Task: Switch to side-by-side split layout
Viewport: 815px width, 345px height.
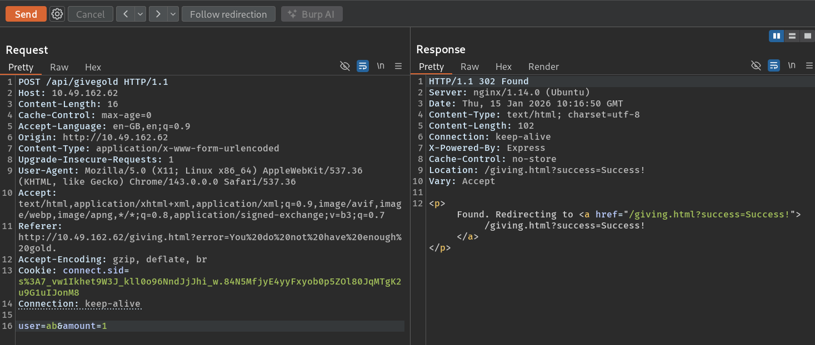Action: [x=777, y=36]
